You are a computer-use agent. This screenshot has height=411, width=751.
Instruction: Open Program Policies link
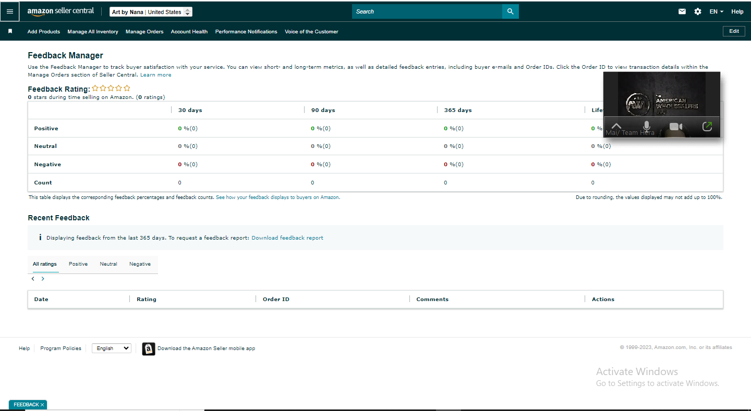coord(60,348)
